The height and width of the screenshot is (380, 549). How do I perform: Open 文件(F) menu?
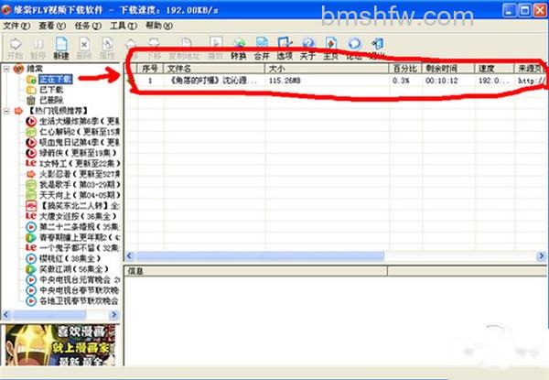pos(16,26)
